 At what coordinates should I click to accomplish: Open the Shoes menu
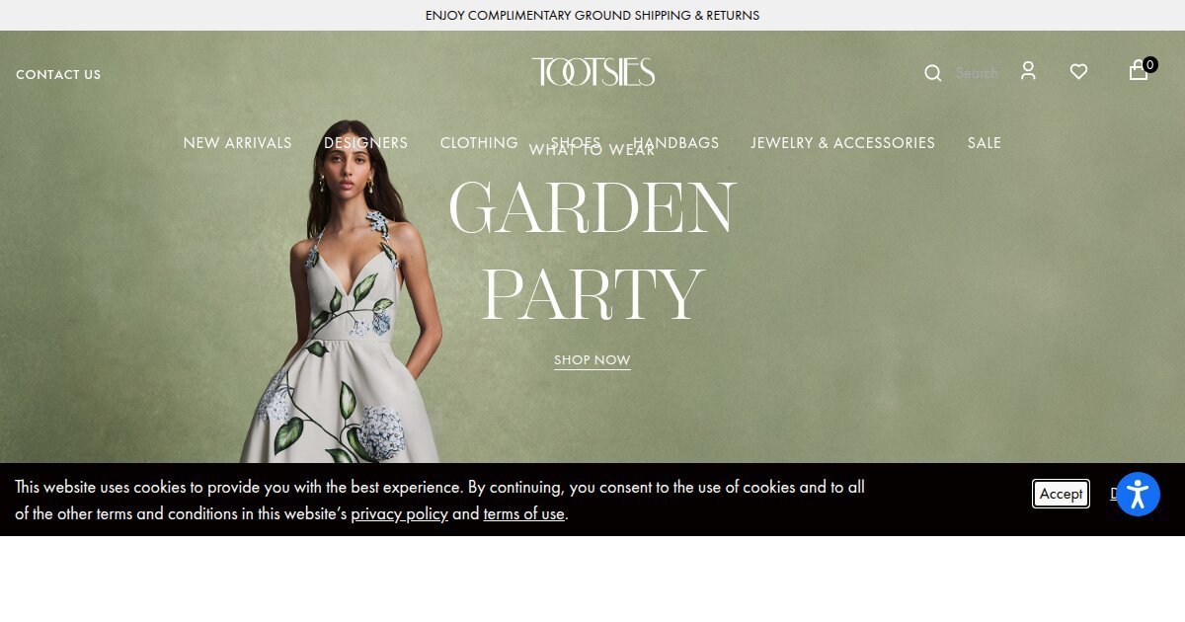[576, 143]
